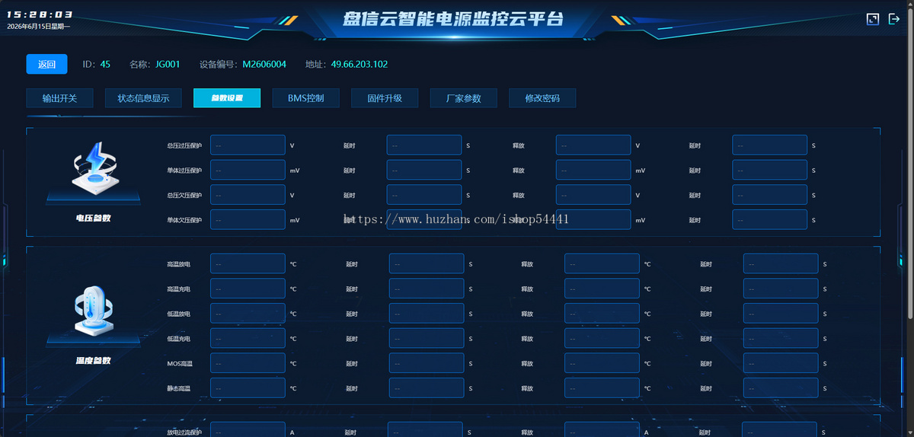914x437 pixels.
Task: Click the 延时 field beside MOS高温 value
Action: pyautogui.click(x=427, y=363)
